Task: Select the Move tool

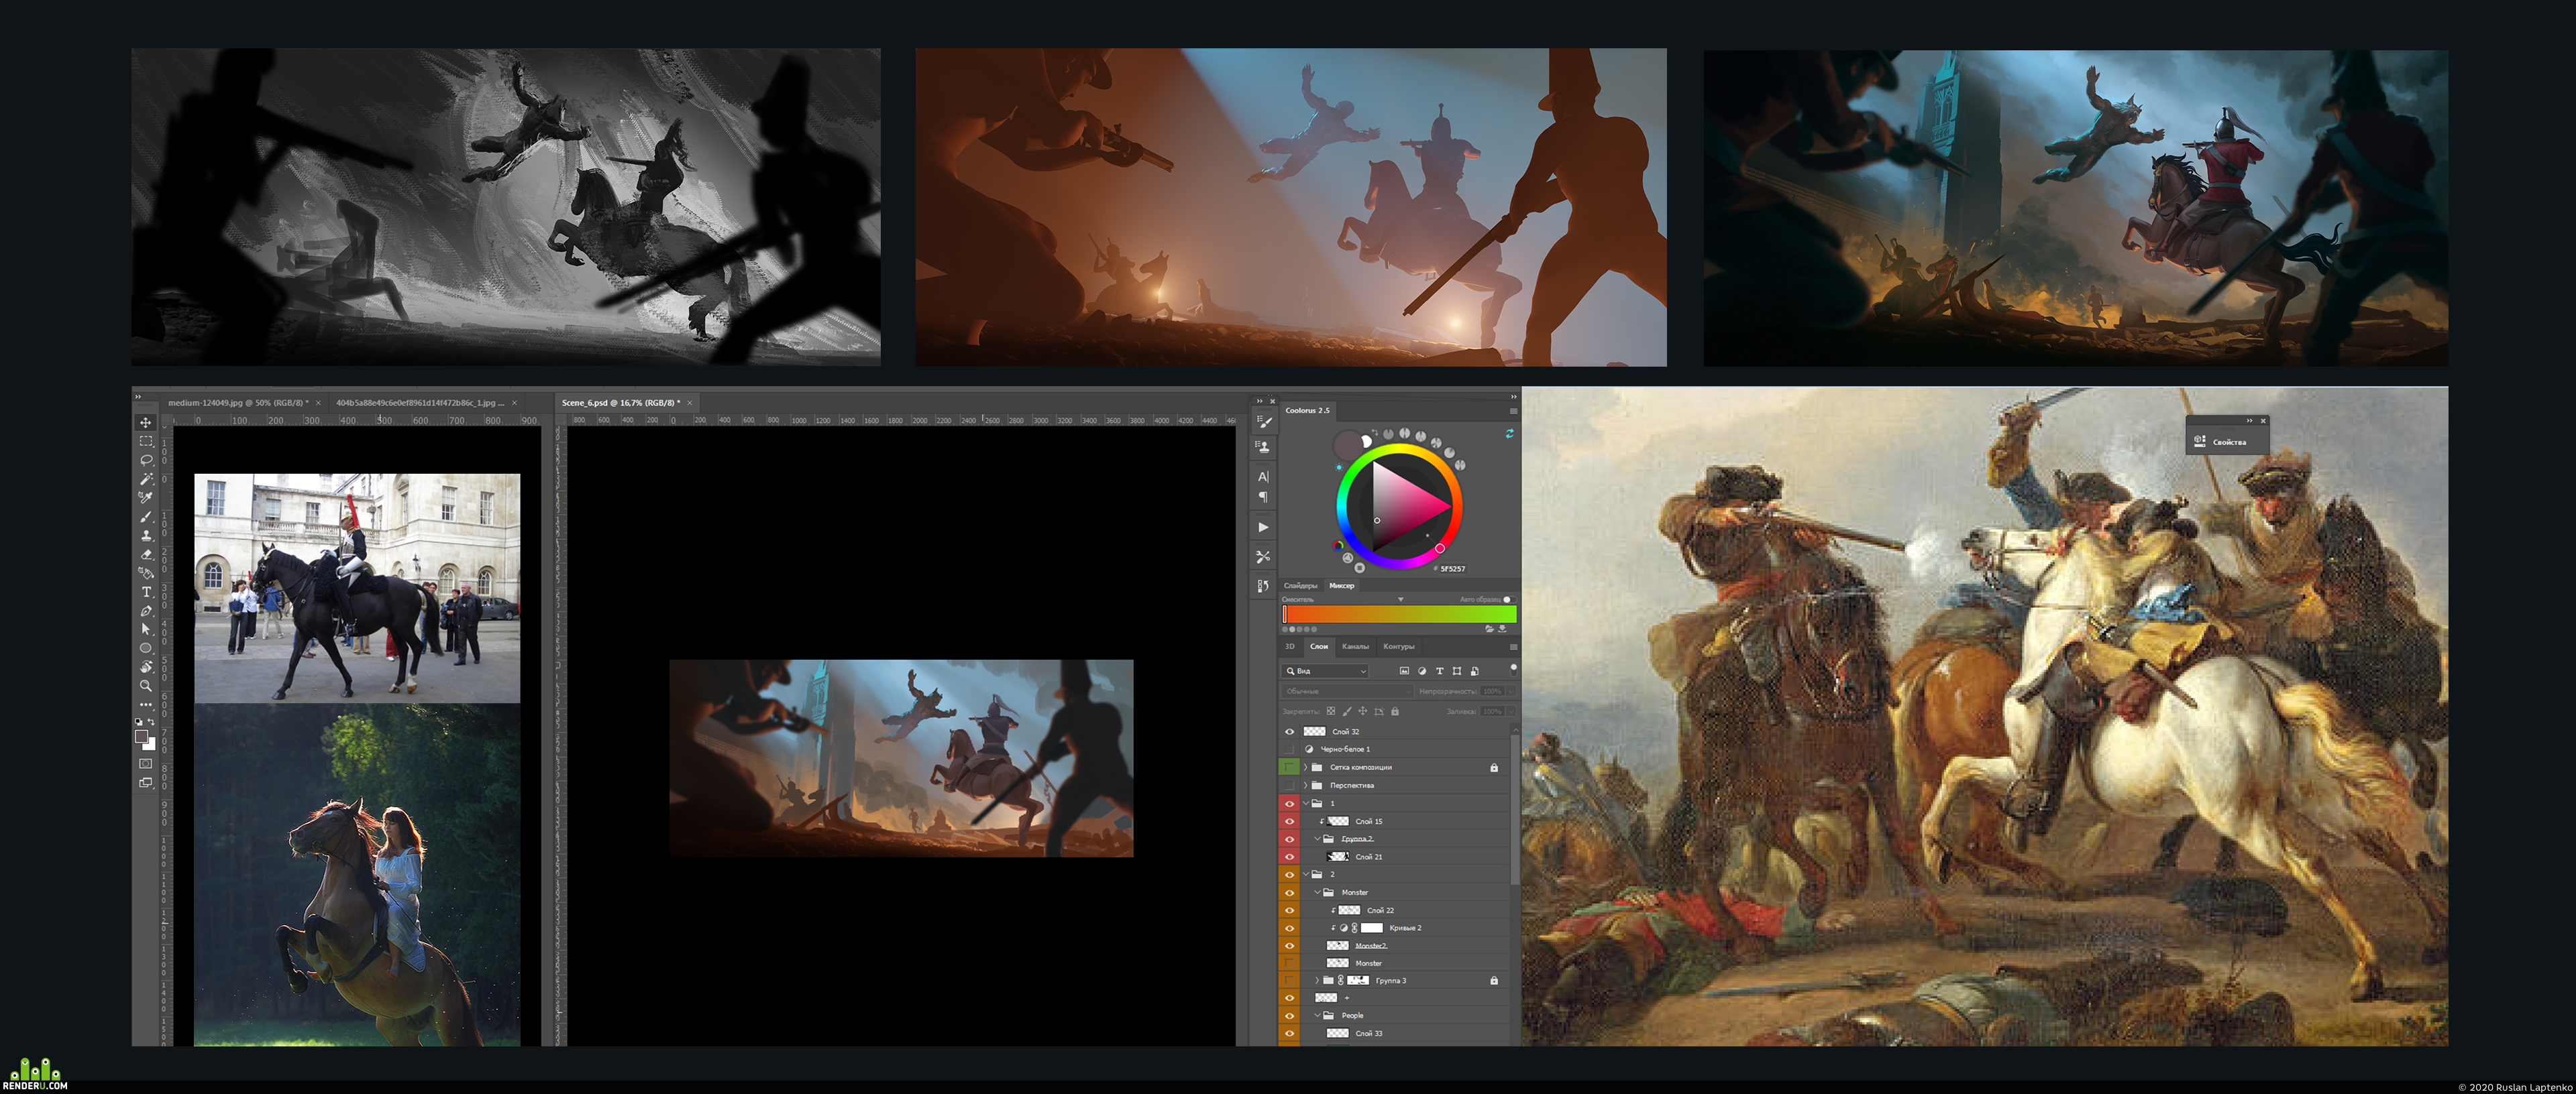Action: tap(146, 422)
